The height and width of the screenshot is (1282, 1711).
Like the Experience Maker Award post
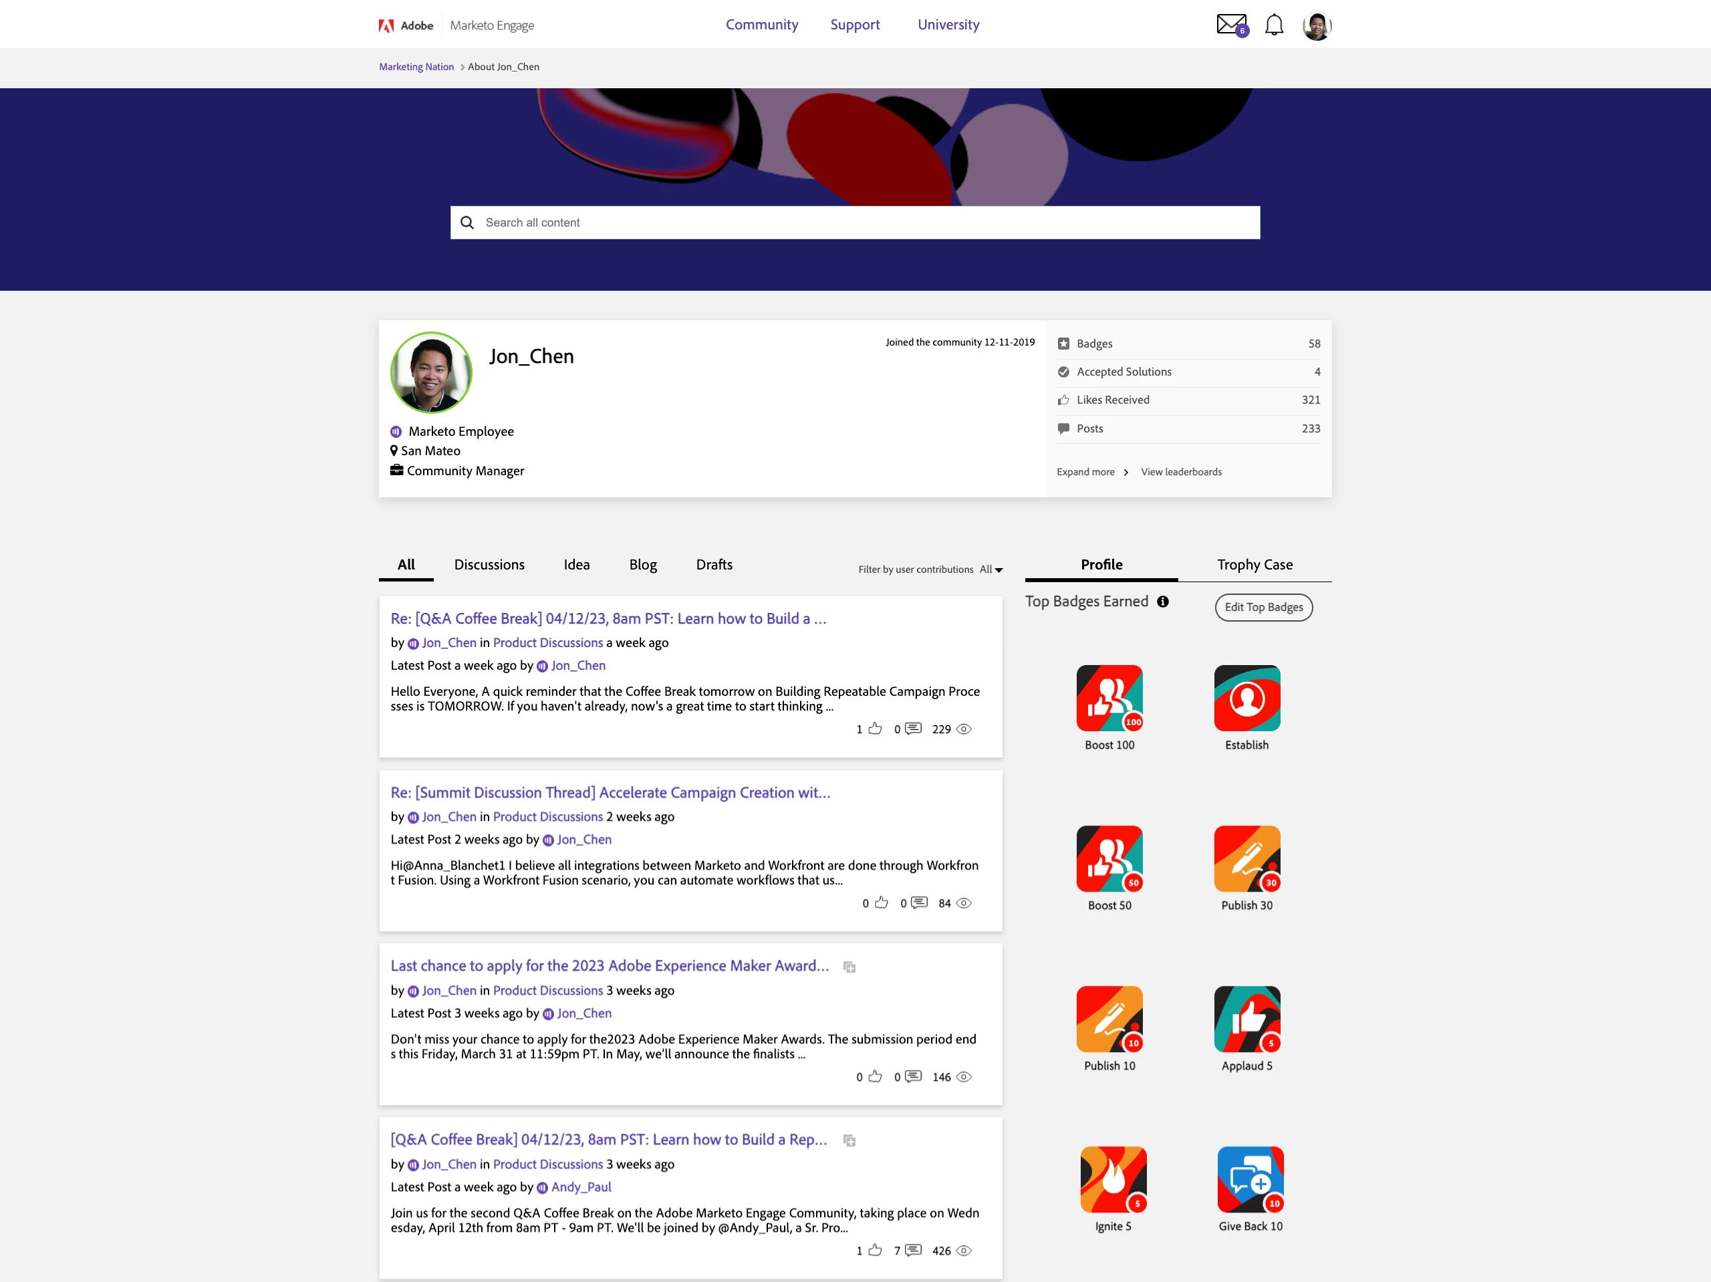click(875, 1077)
